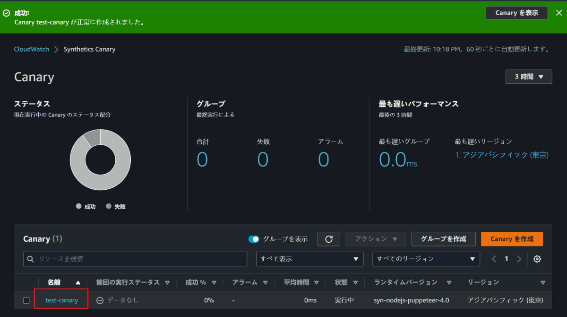The image size is (567, 317).
Task: Click the Canary を作成 button
Action: click(512, 239)
